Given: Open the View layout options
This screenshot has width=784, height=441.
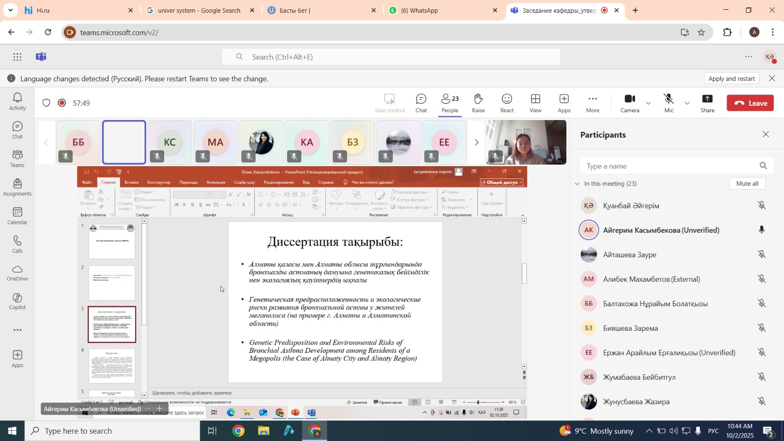Looking at the screenshot, I should (x=536, y=103).
